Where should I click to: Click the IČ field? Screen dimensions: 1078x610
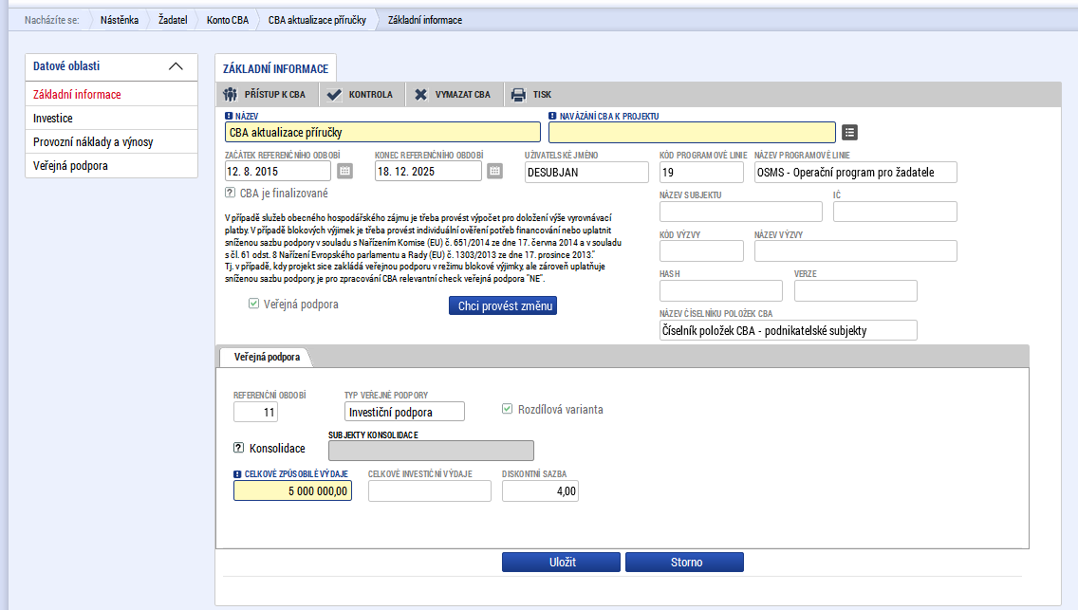(895, 212)
